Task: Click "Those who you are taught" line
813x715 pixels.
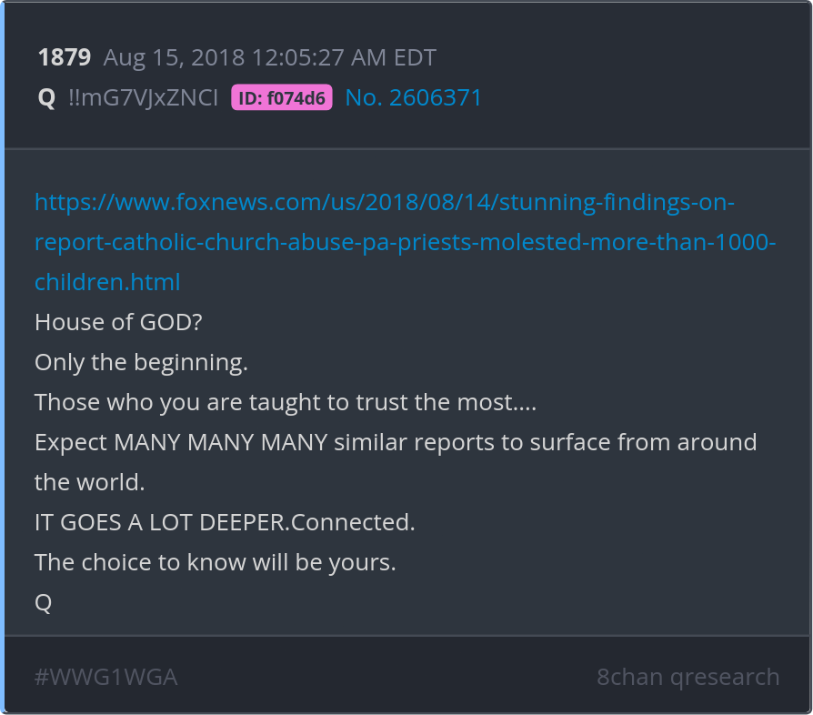Action: (x=285, y=402)
